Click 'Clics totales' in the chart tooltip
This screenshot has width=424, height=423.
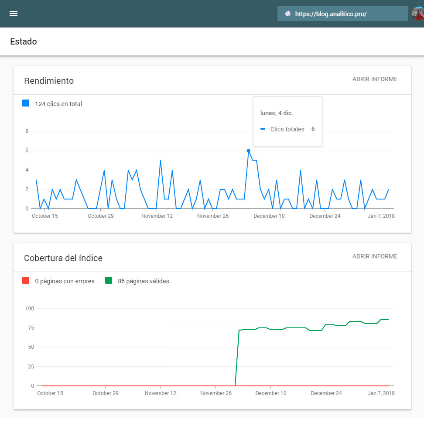pos(287,129)
